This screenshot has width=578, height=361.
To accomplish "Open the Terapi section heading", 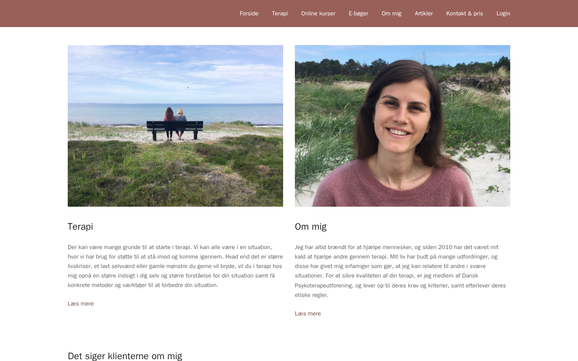I will point(80,227).
